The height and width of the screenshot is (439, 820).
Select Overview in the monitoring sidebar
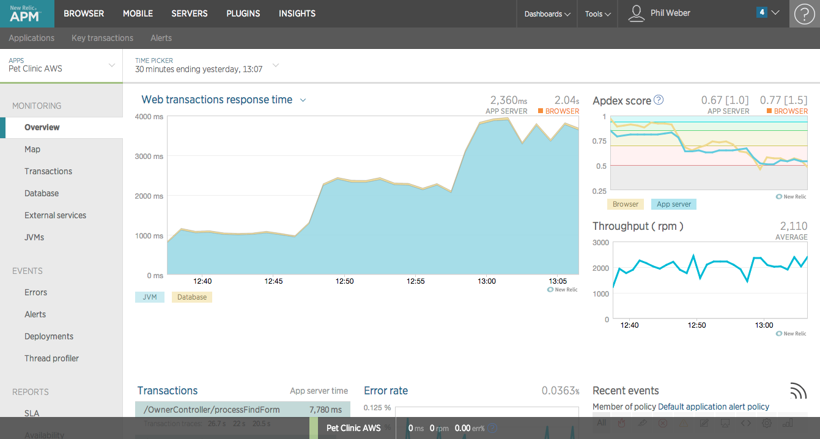pos(61,127)
